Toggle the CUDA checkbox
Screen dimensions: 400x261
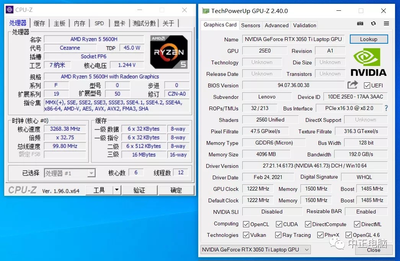[279, 224]
